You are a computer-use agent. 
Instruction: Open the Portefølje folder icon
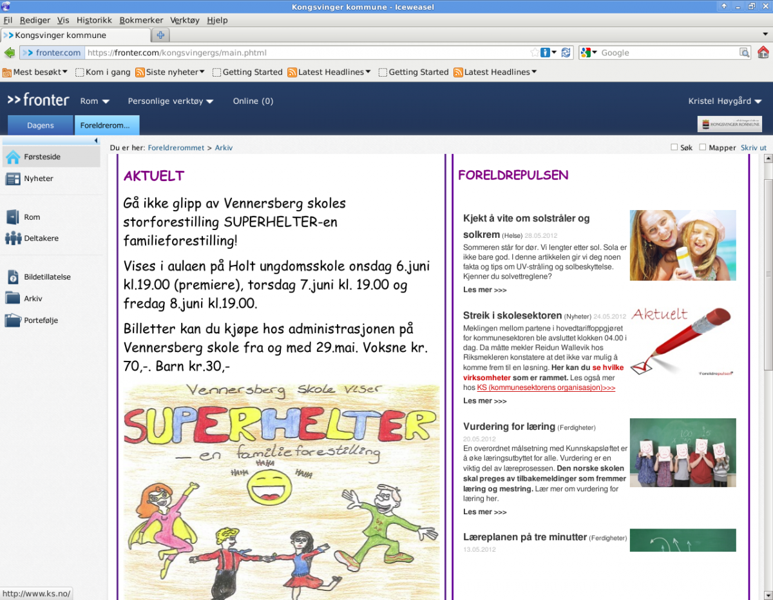pos(13,320)
